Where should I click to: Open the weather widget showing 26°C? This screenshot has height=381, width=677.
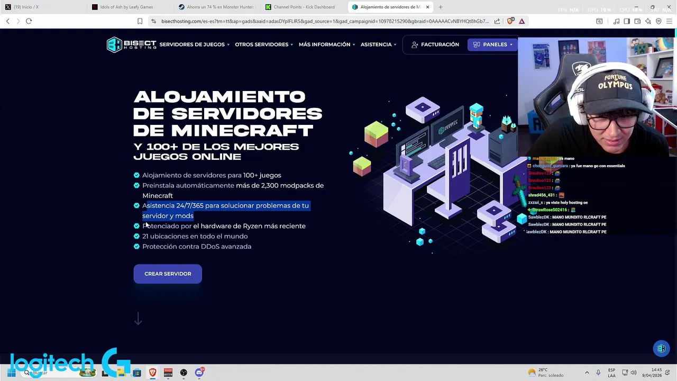(x=546, y=373)
